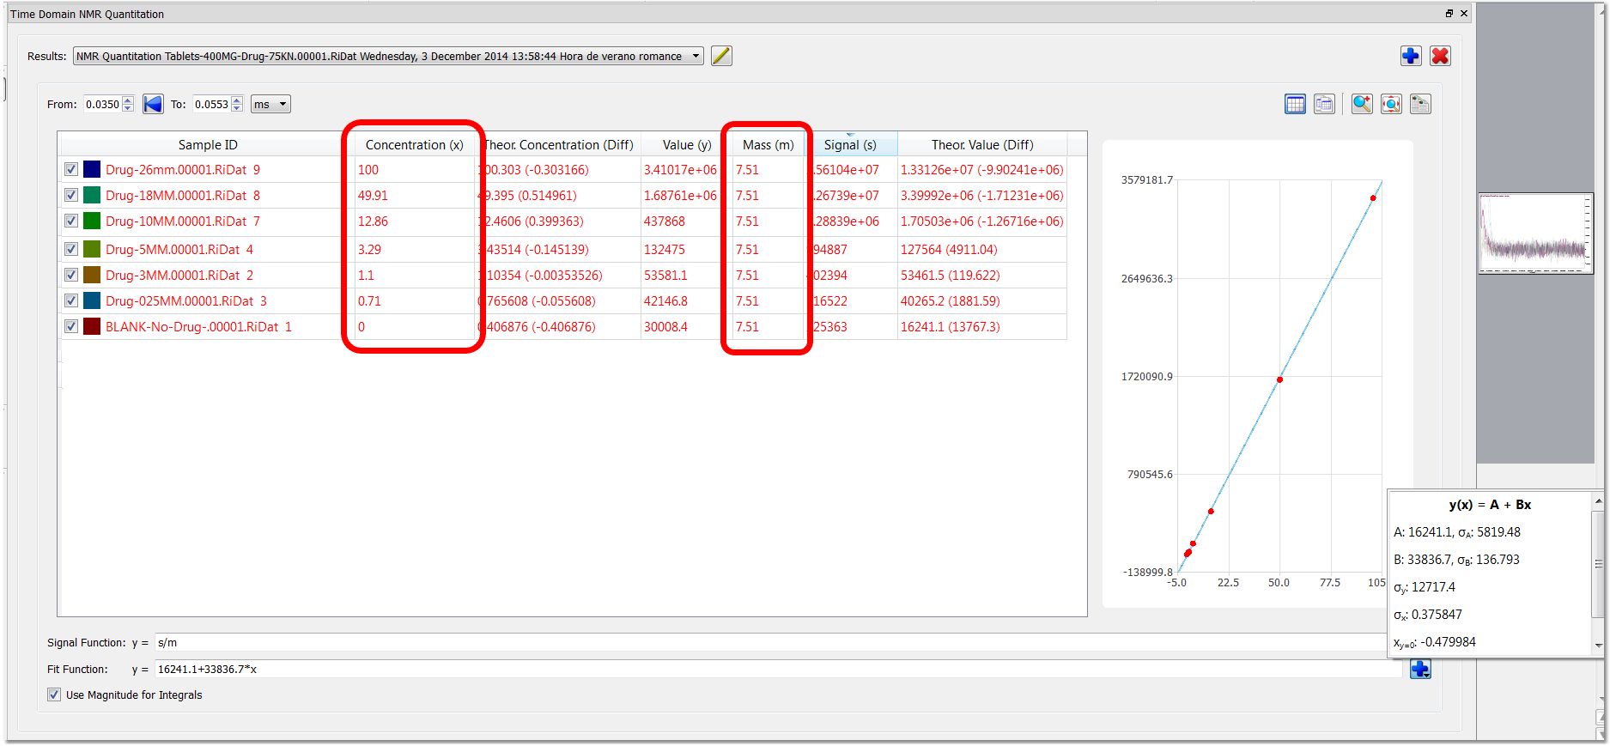1610x746 pixels.
Task: Click the pencil edit icon beside Results
Action: [x=721, y=56]
